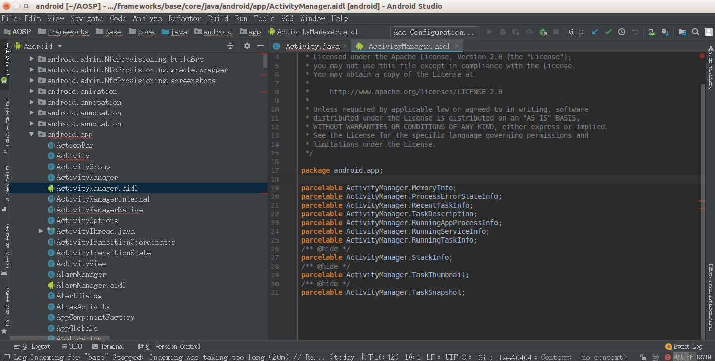Click the Run (play) toolbar icon

click(x=489, y=32)
